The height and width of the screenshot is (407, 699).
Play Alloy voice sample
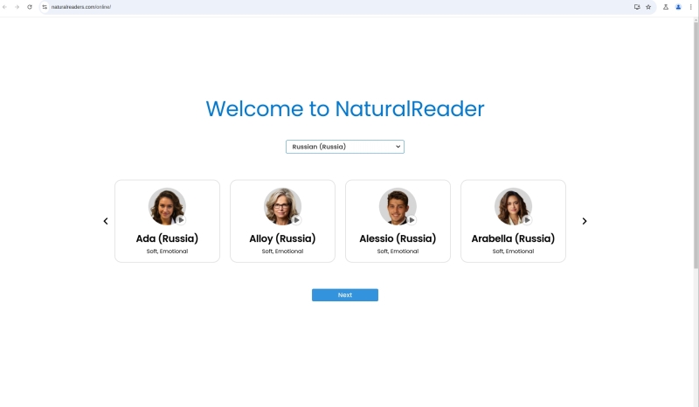[296, 220]
